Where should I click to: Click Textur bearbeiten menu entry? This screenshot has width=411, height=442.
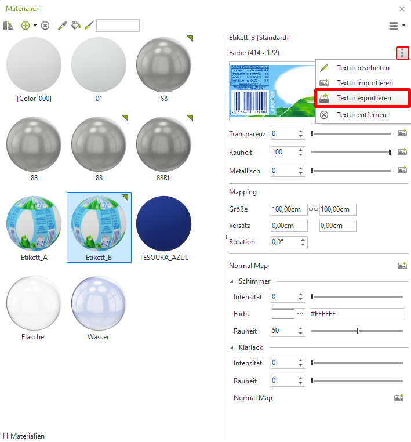click(363, 68)
